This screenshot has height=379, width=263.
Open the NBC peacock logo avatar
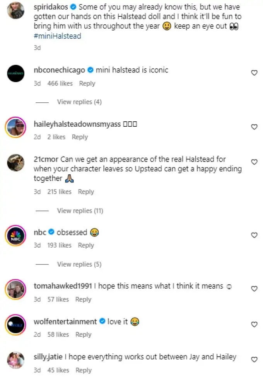coord(16,236)
